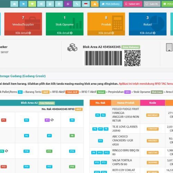Click P3 tag in ABC CHOCO CRACKERS row
This screenshot has height=173, width=173.
tap(100, 141)
